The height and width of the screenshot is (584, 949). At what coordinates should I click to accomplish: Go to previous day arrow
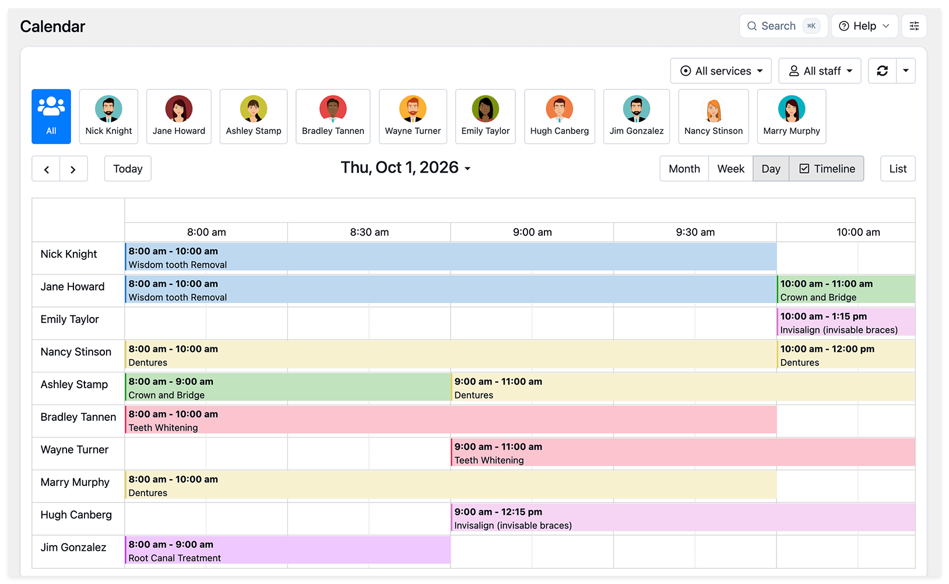(x=46, y=169)
